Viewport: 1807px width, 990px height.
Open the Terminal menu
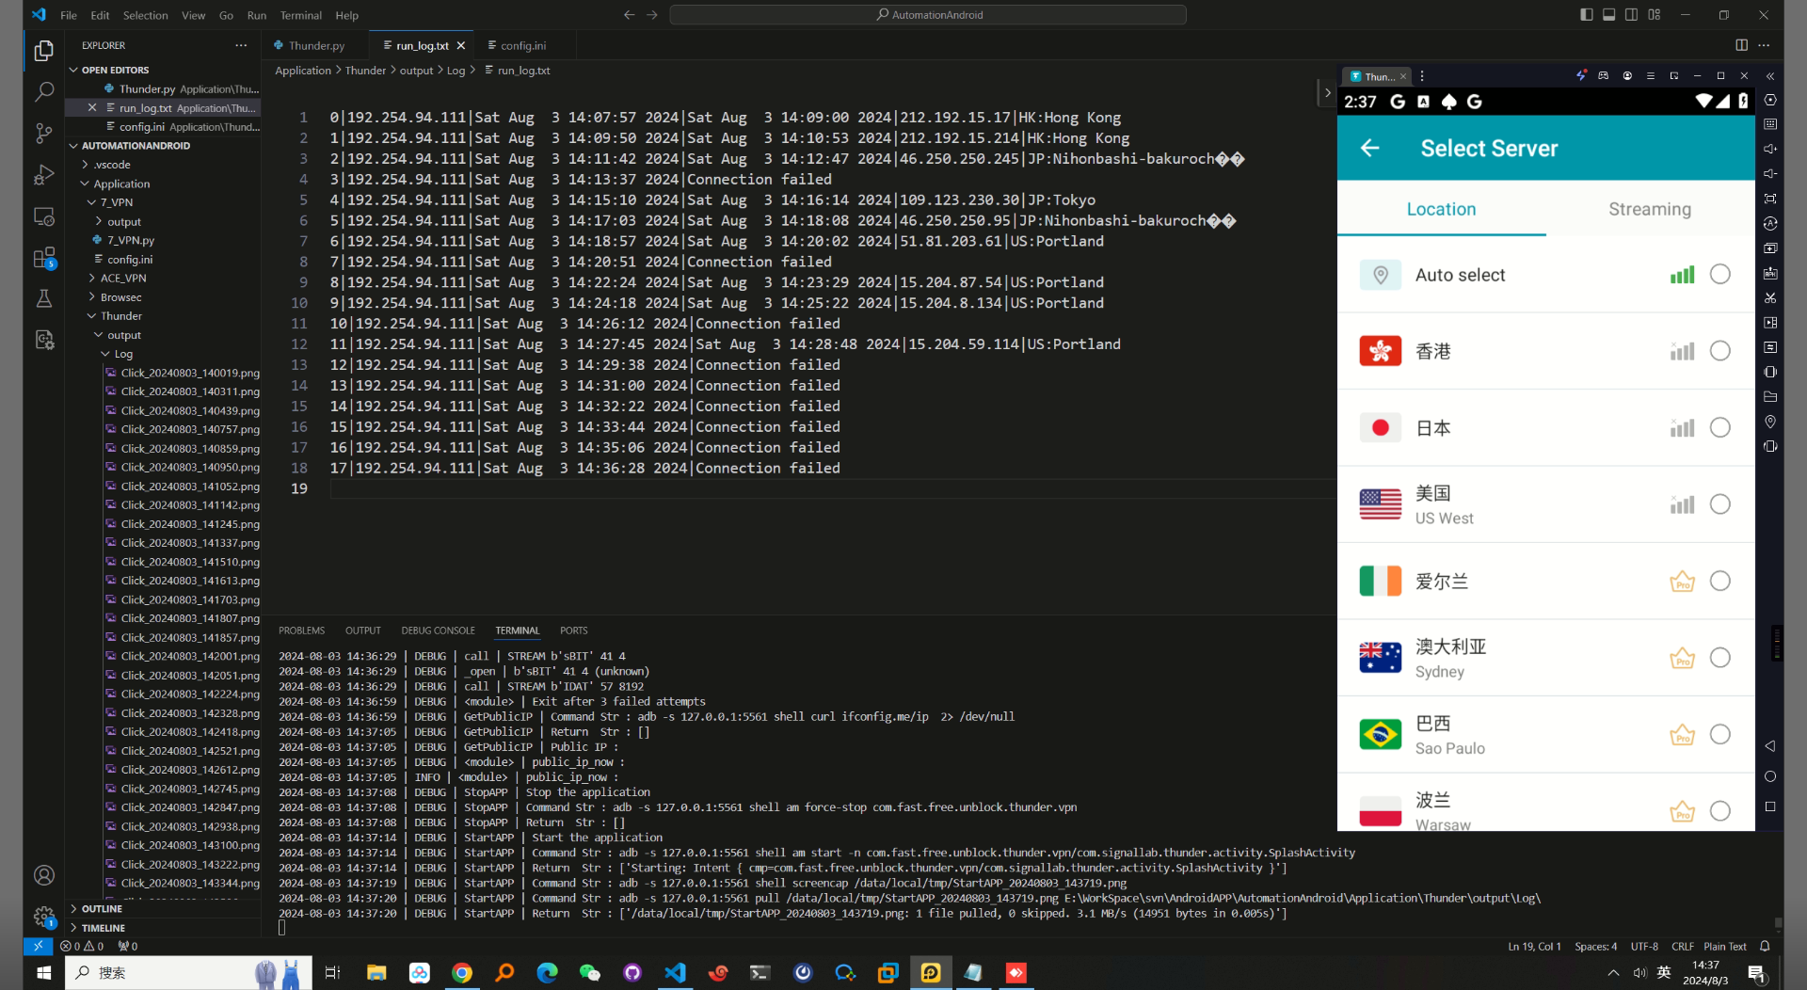point(300,15)
